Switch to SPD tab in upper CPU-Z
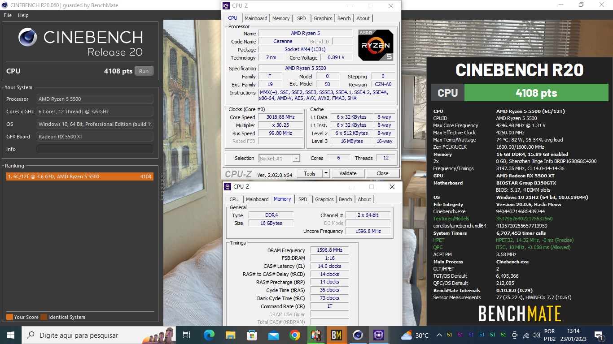 pyautogui.click(x=302, y=18)
